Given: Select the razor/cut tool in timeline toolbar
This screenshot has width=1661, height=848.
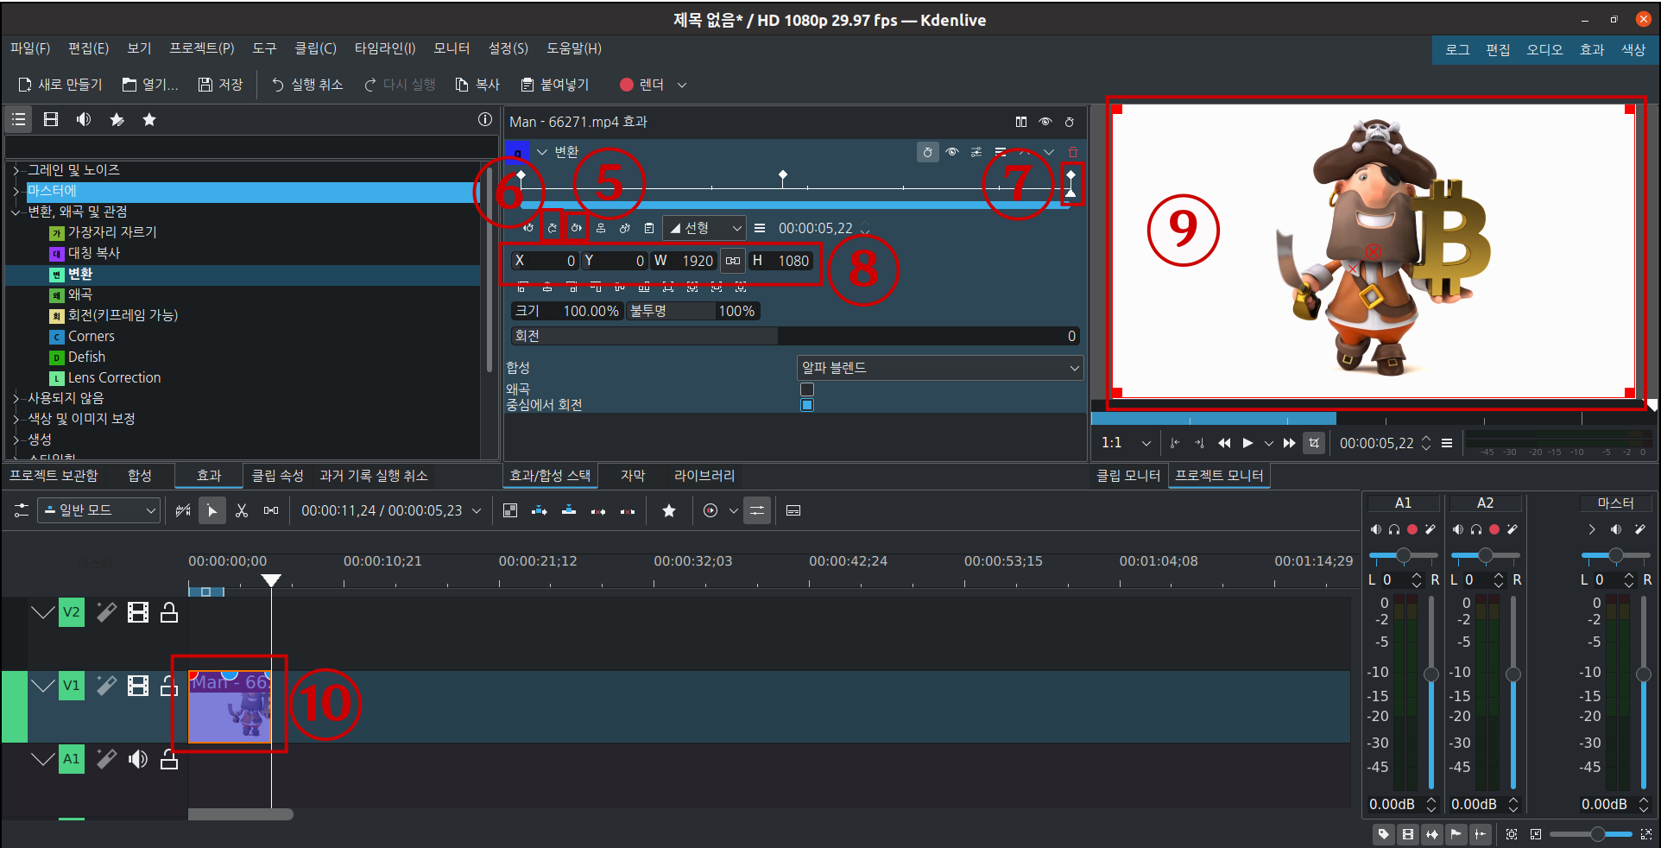Looking at the screenshot, I should [x=243, y=510].
